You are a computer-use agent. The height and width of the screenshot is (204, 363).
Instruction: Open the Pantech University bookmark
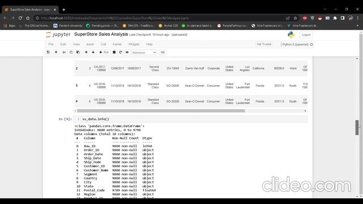[68, 25]
